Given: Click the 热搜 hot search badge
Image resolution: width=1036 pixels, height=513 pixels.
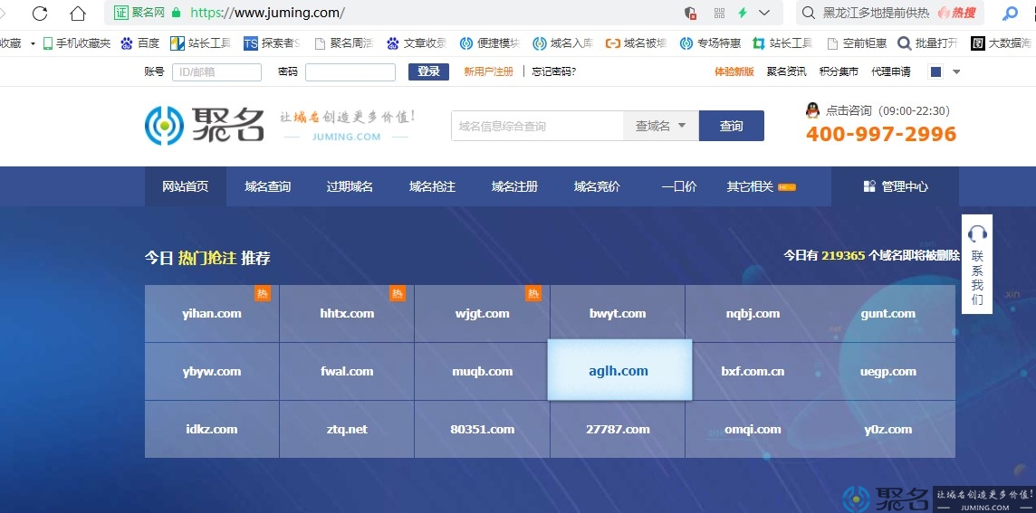Looking at the screenshot, I should [956, 13].
